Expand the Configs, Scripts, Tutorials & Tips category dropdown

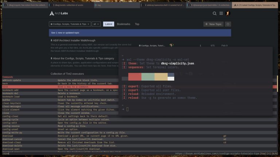[69, 24]
